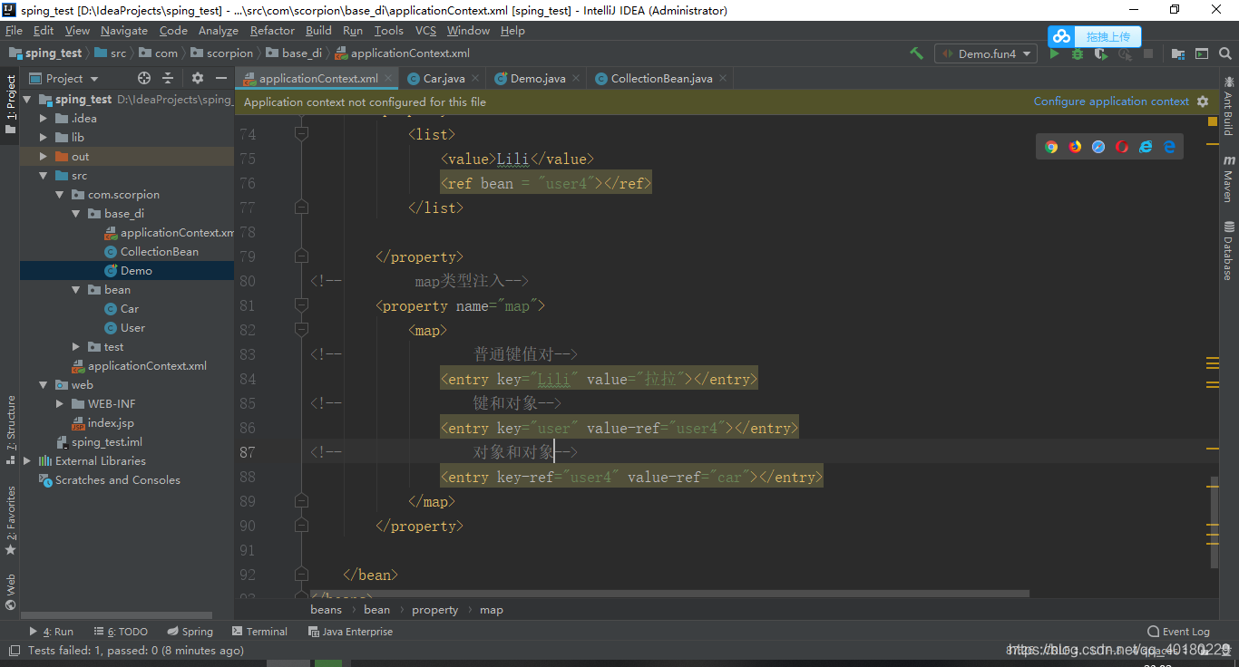Click the gray Stop square icon
Image resolution: width=1239 pixels, height=667 pixels.
(x=1148, y=53)
